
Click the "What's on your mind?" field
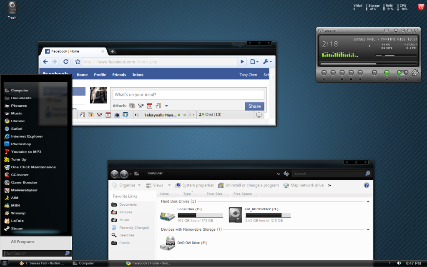coord(188,95)
